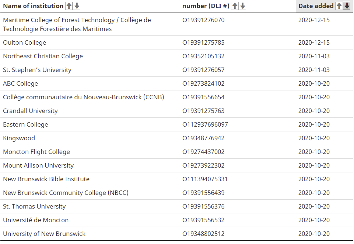Select Maritime College of Forest Technology row name

click(x=77, y=24)
